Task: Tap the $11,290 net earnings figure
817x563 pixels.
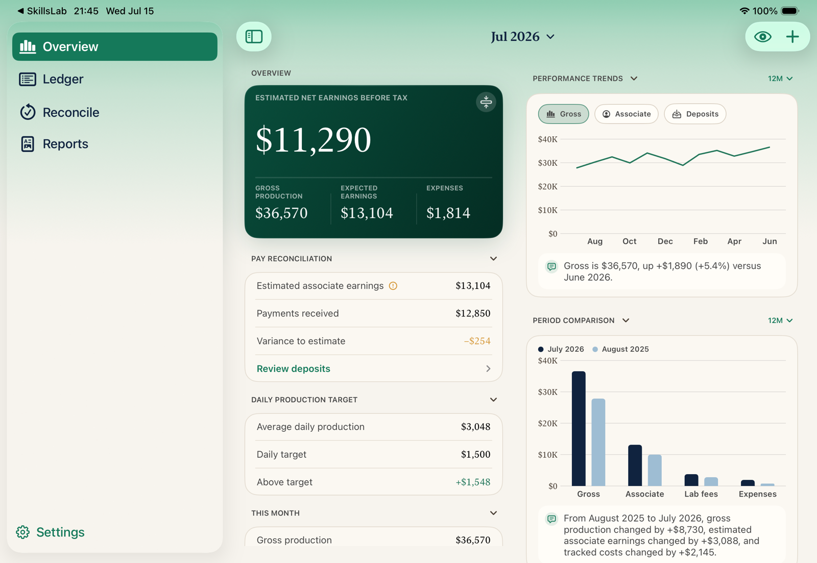Action: 313,139
